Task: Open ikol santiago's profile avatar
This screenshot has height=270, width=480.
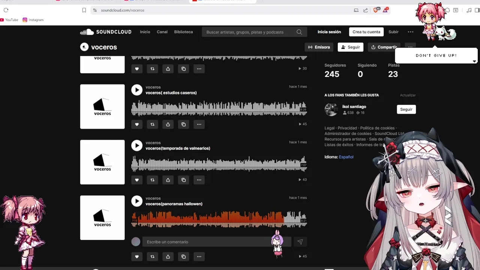Action: click(x=331, y=109)
